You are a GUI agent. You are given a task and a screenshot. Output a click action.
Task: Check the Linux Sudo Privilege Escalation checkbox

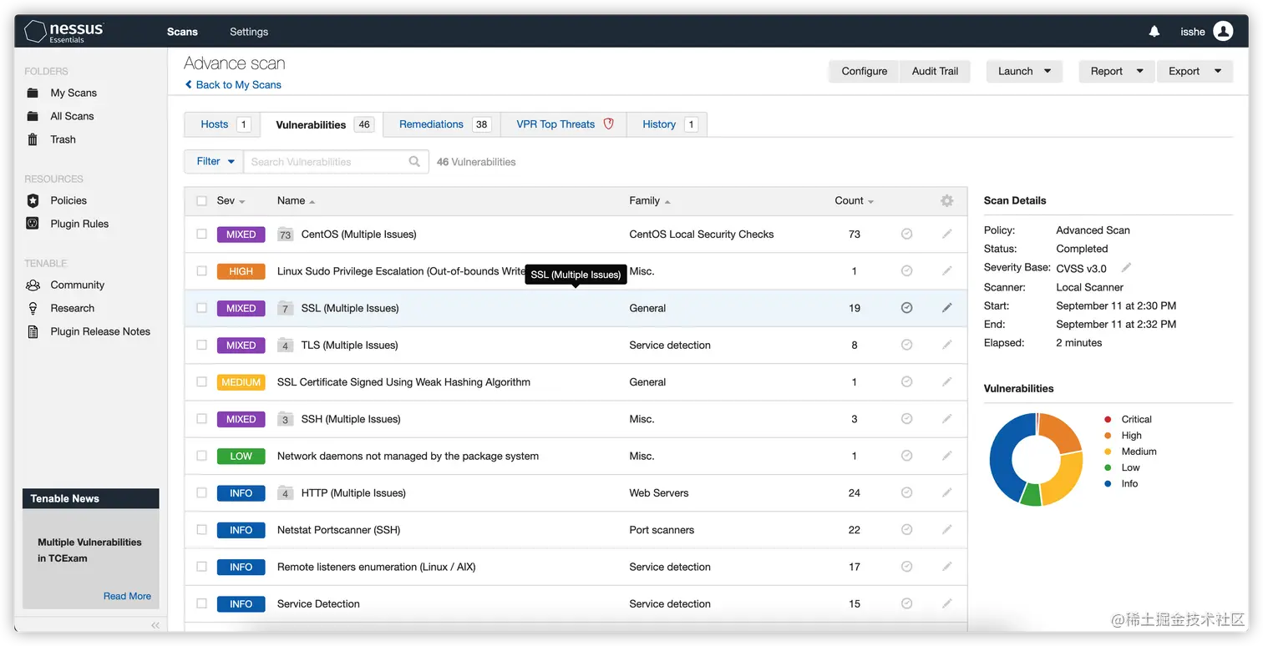(201, 270)
